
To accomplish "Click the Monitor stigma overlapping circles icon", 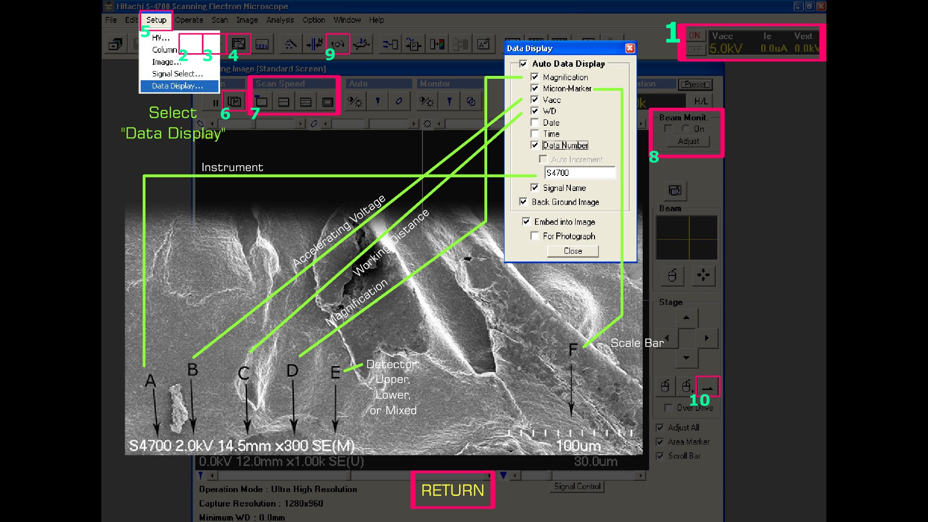I will 471,101.
